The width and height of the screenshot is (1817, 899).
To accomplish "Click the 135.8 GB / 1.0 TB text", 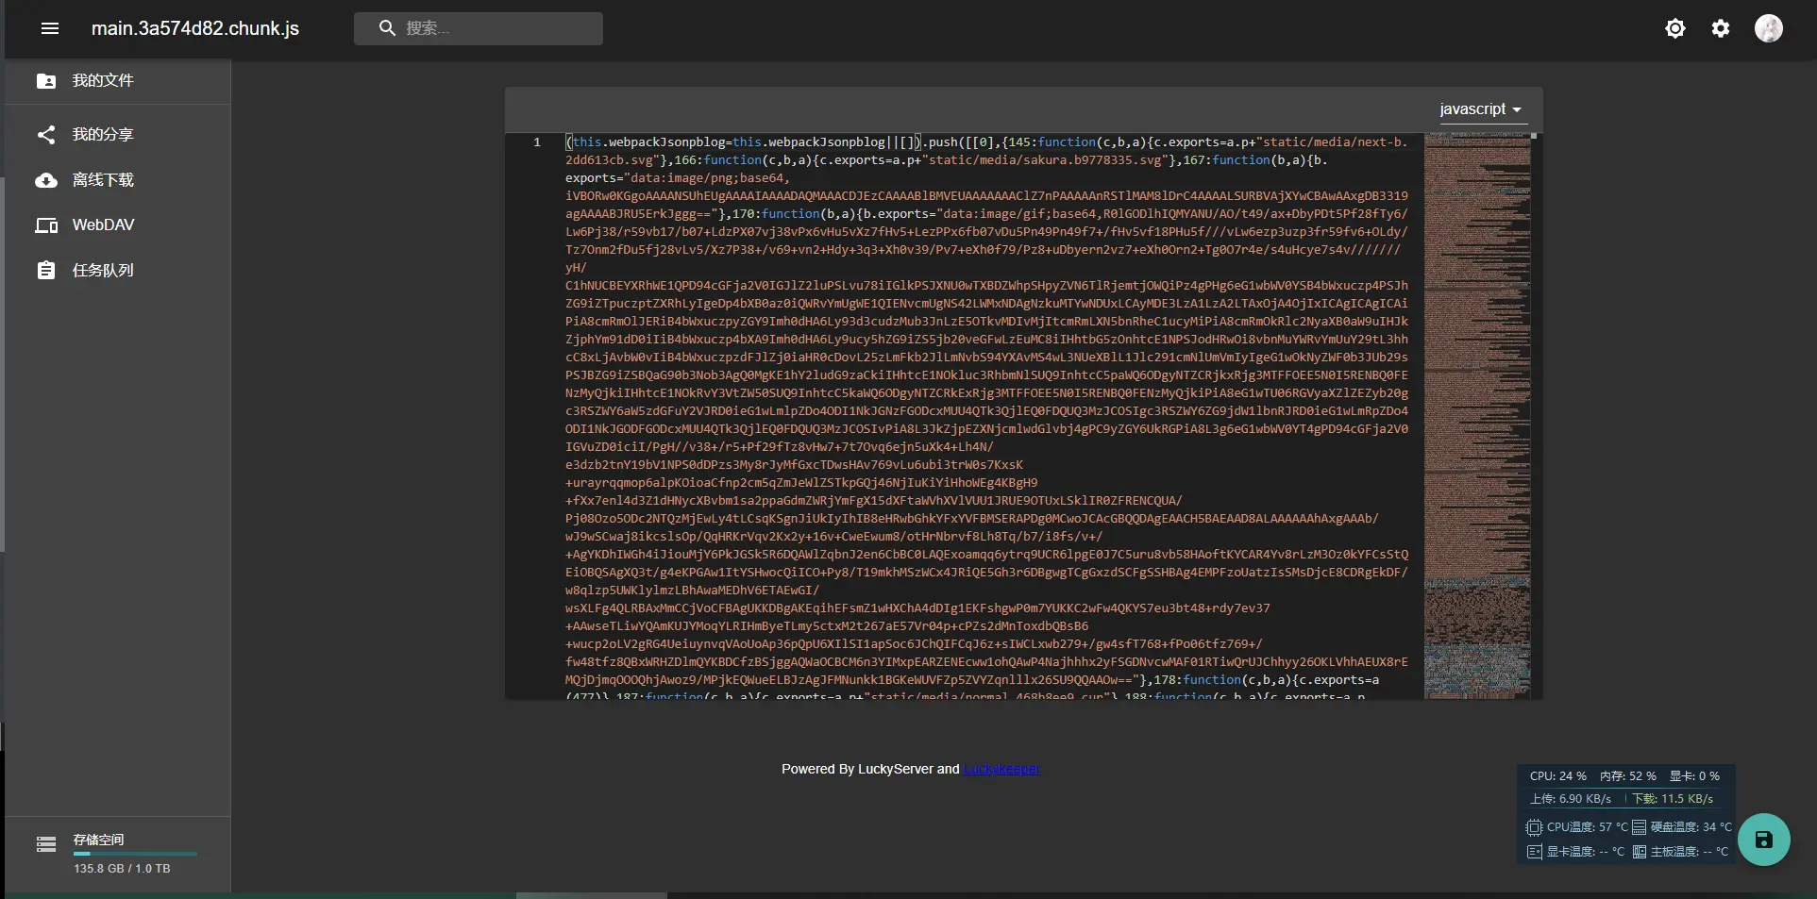I will pyautogui.click(x=123, y=868).
